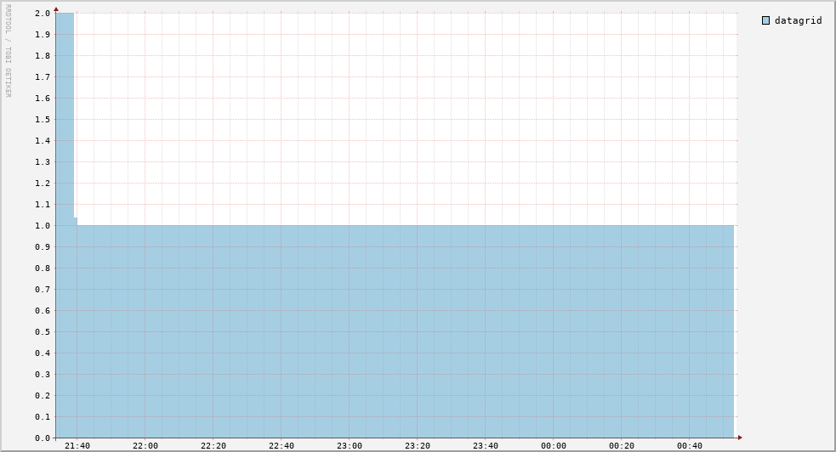Click the 1.4 value on y-axis
This screenshot has width=836, height=452.
coord(43,140)
